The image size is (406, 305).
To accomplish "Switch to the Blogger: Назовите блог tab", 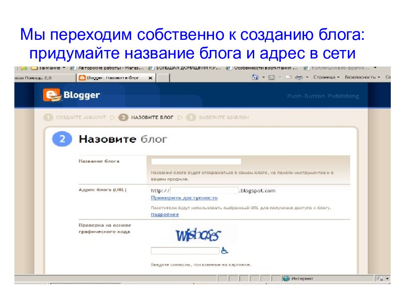I will coord(111,78).
